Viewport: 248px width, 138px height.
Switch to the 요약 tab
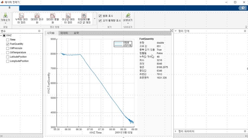76,33
